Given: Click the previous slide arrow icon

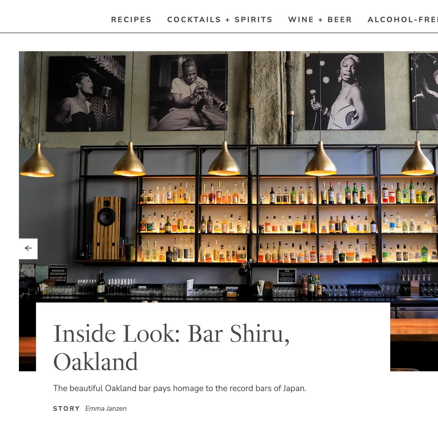Looking at the screenshot, I should 28,248.
